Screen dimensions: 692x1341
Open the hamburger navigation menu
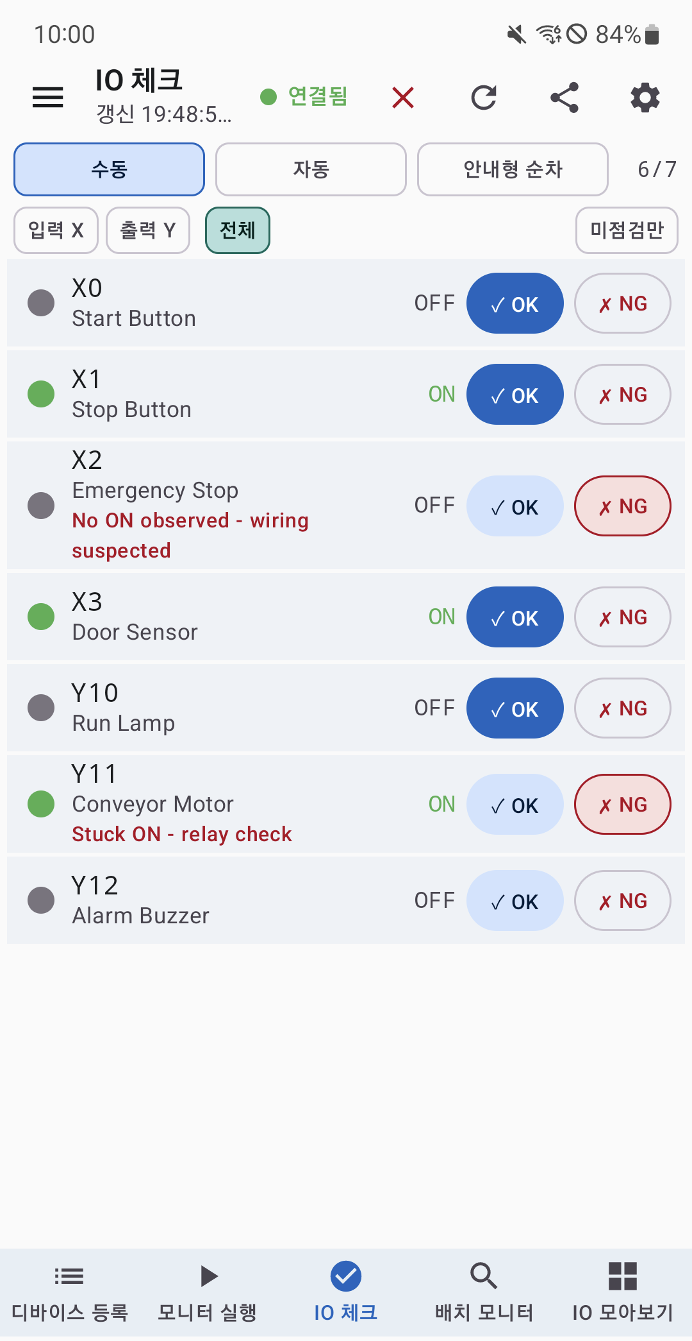[x=48, y=98]
